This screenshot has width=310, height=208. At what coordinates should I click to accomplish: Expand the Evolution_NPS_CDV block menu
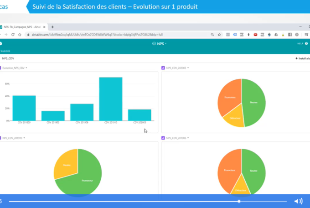pos(26,68)
